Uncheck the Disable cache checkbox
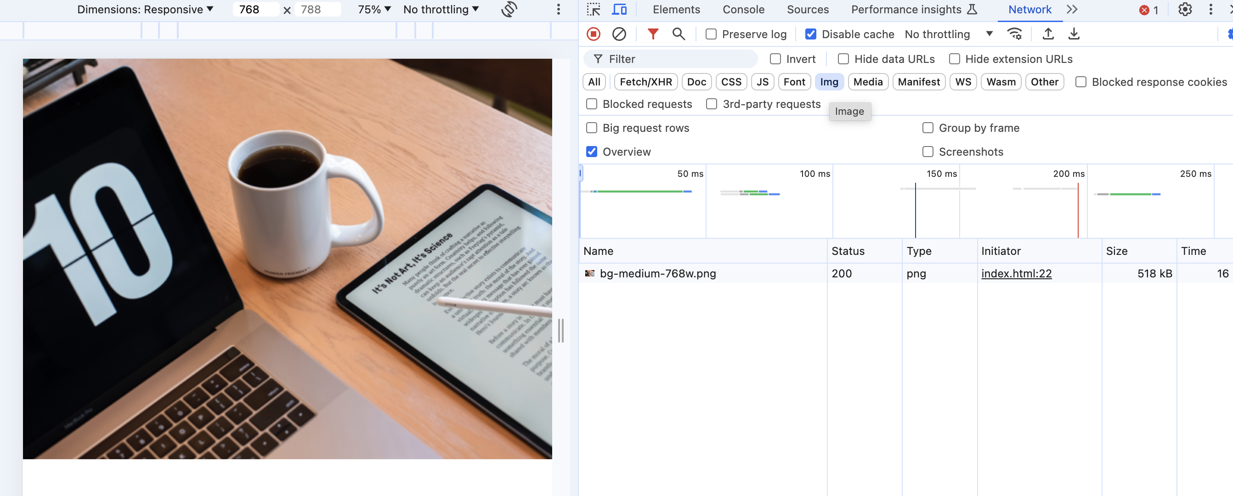1233x496 pixels. tap(810, 34)
